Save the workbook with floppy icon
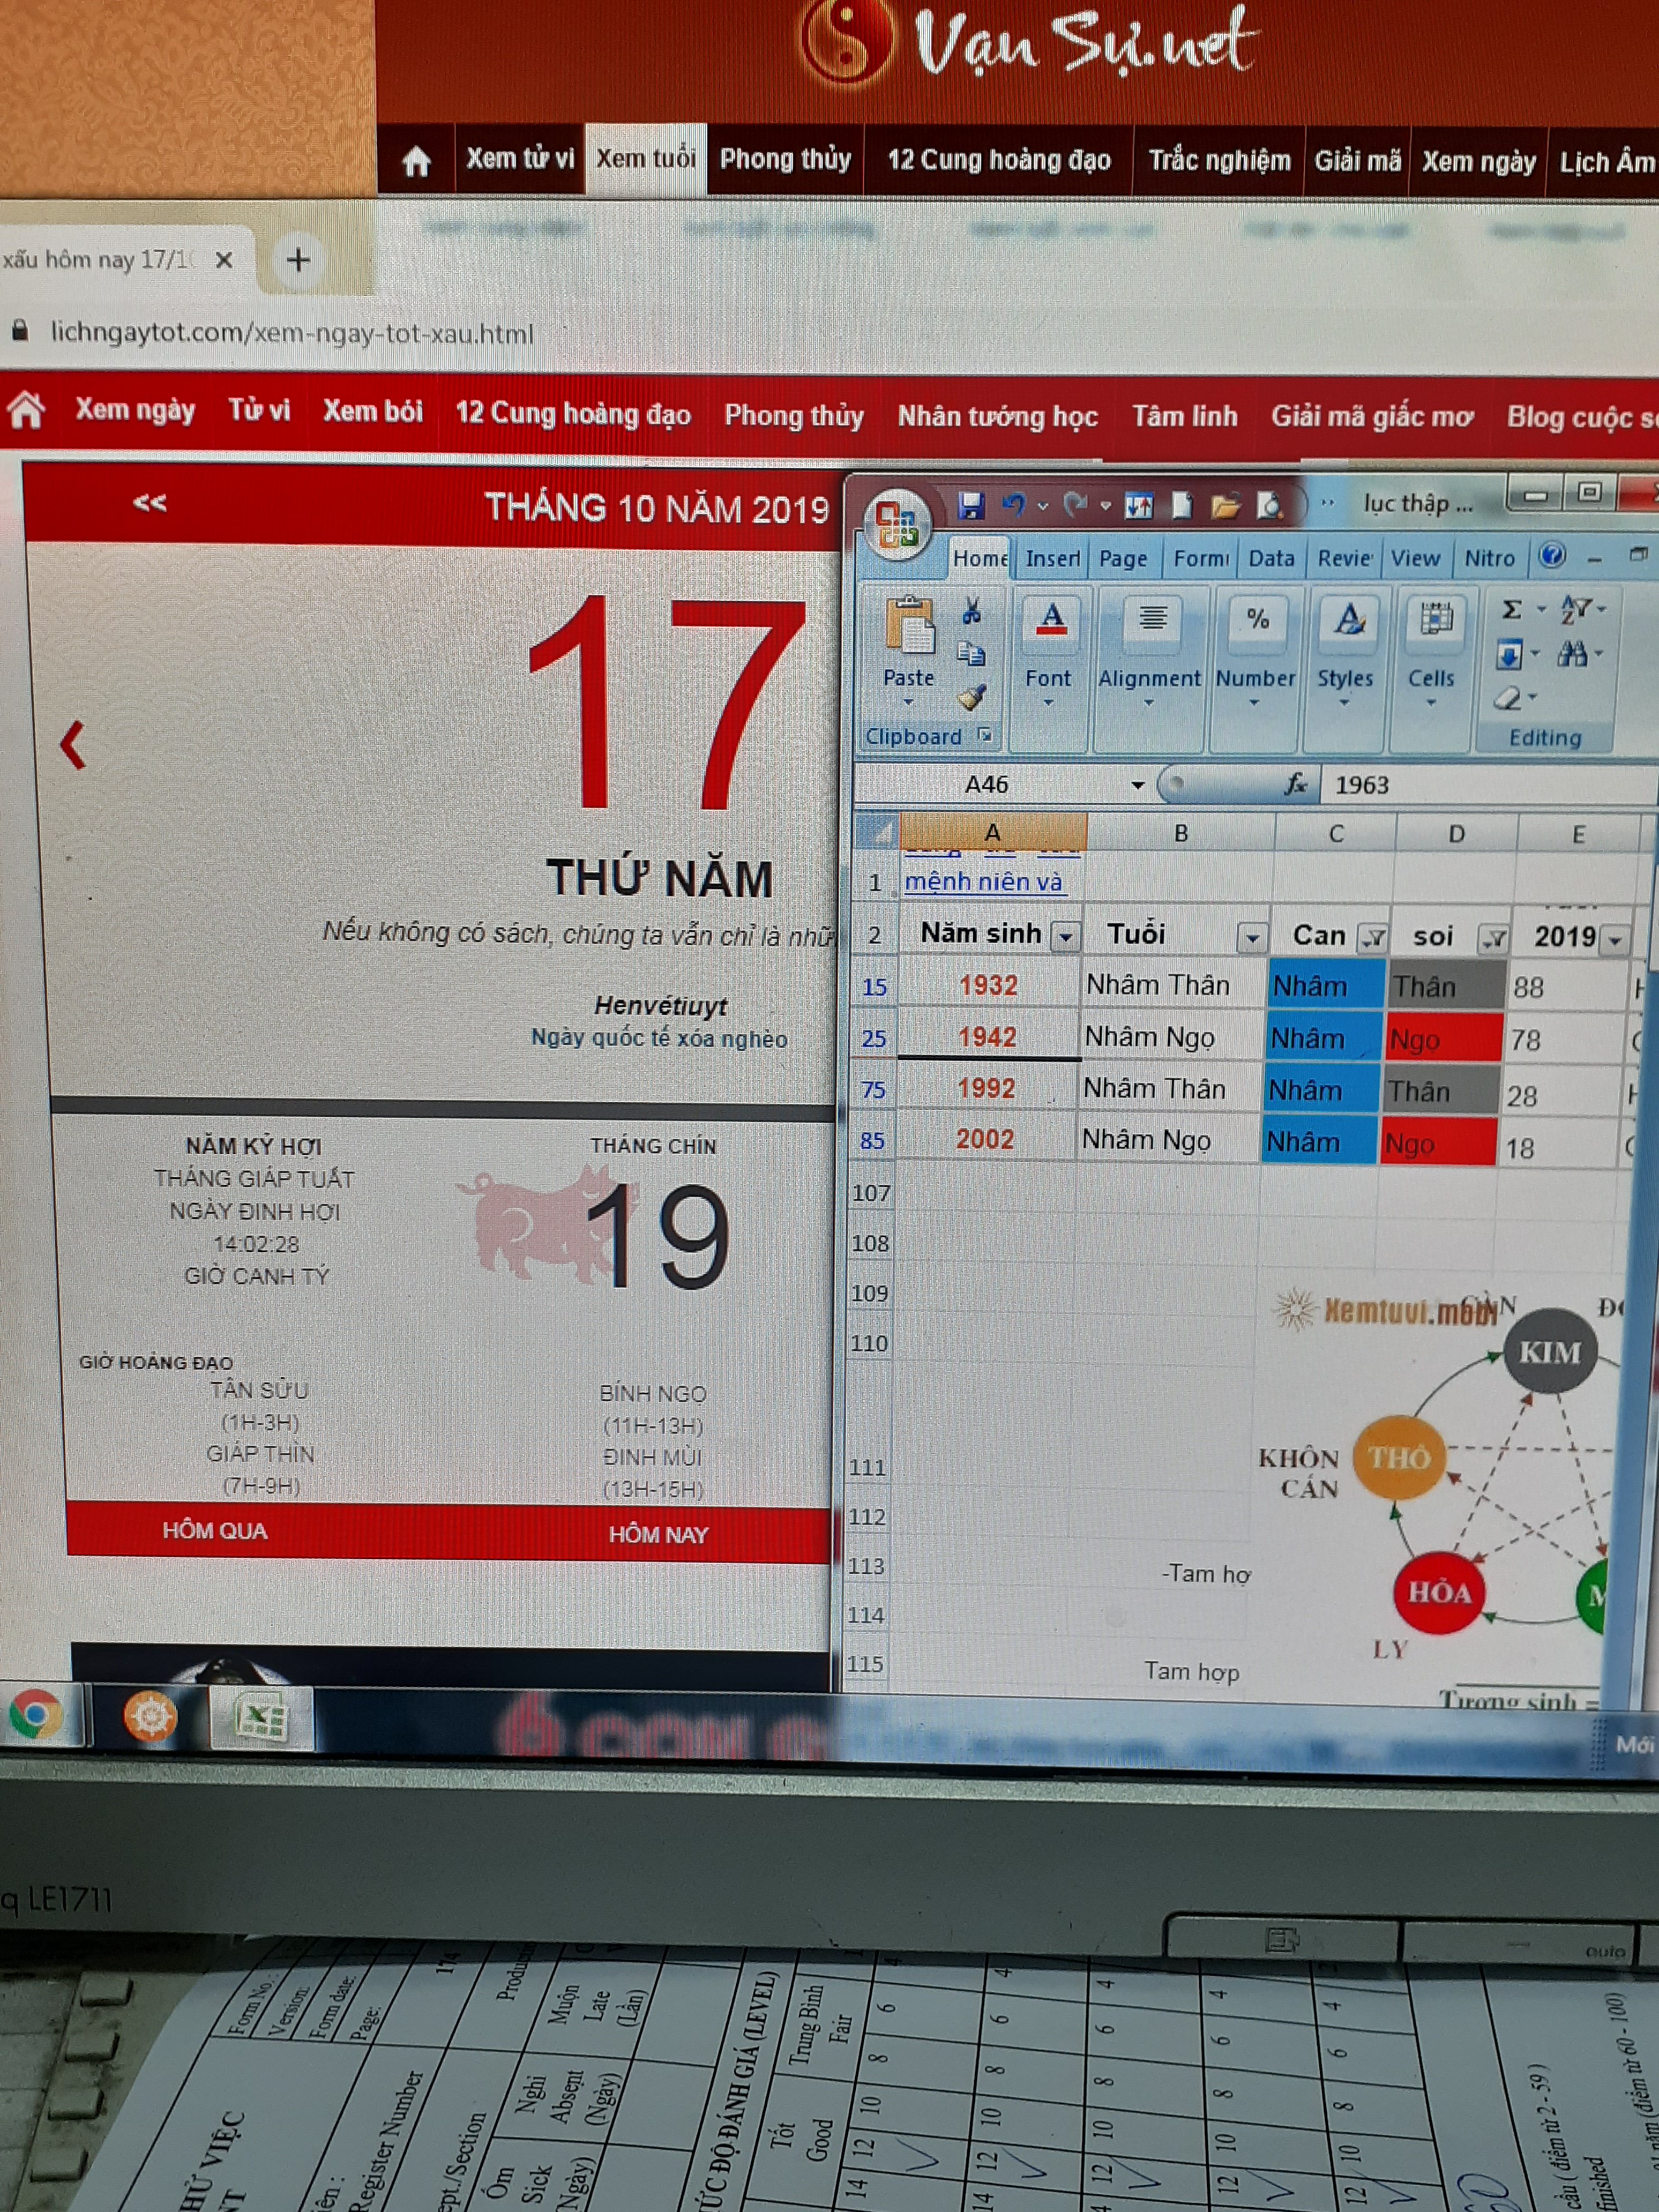The height and width of the screenshot is (2212, 1659). click(971, 506)
